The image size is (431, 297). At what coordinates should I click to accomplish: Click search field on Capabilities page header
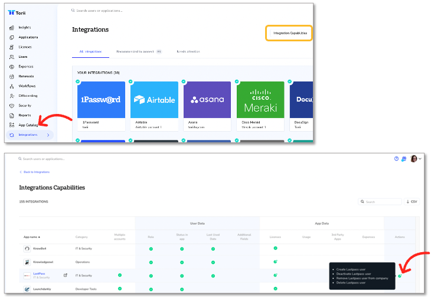click(x=41, y=159)
